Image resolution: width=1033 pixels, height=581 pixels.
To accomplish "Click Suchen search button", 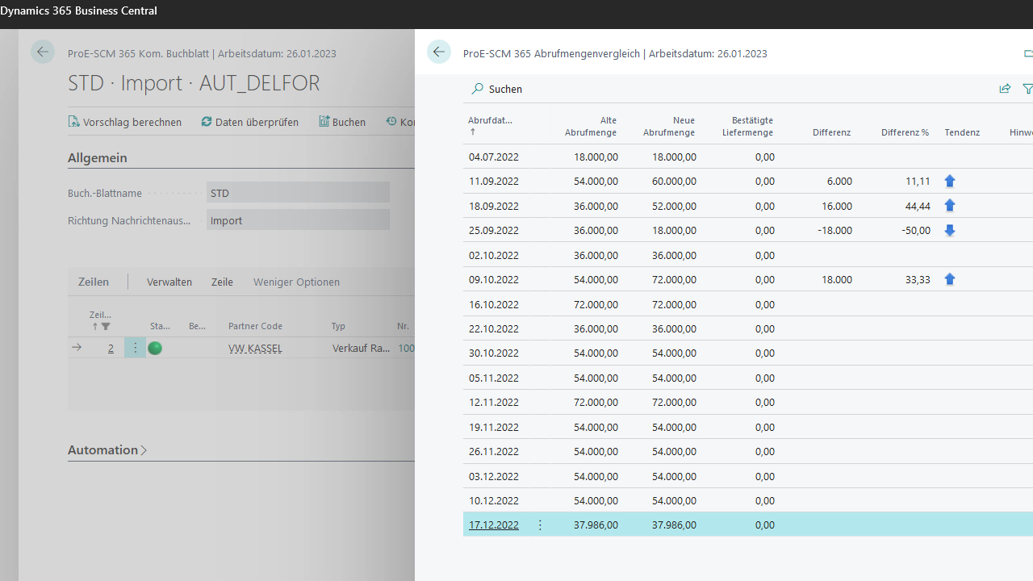I will [x=497, y=89].
